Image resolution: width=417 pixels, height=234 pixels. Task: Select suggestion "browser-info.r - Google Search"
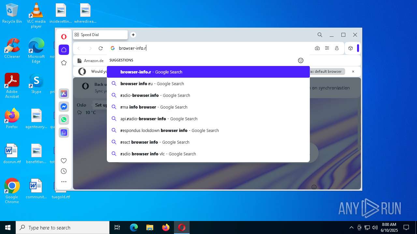[208, 72]
